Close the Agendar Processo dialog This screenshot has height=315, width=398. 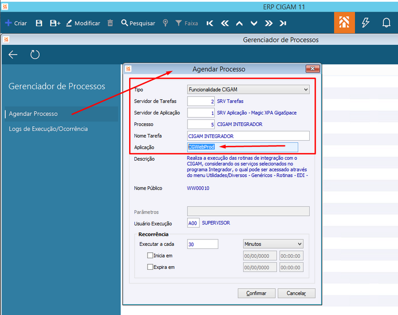pyautogui.click(x=312, y=69)
